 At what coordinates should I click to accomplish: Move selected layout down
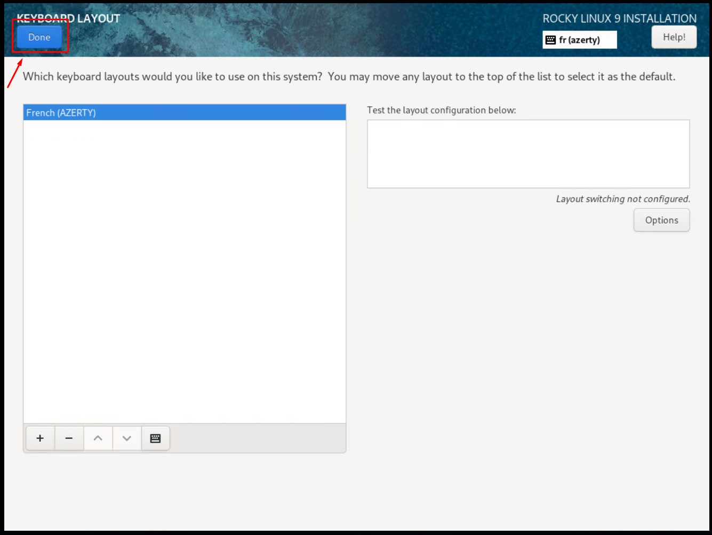coord(126,438)
